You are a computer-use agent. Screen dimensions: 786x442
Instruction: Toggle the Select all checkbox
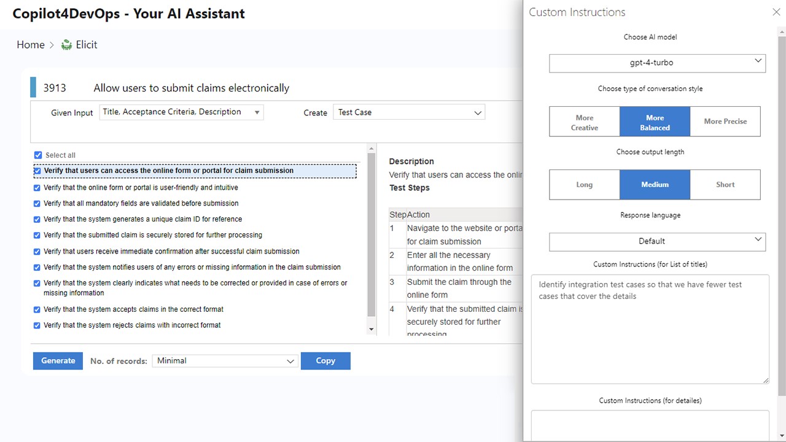(x=38, y=155)
